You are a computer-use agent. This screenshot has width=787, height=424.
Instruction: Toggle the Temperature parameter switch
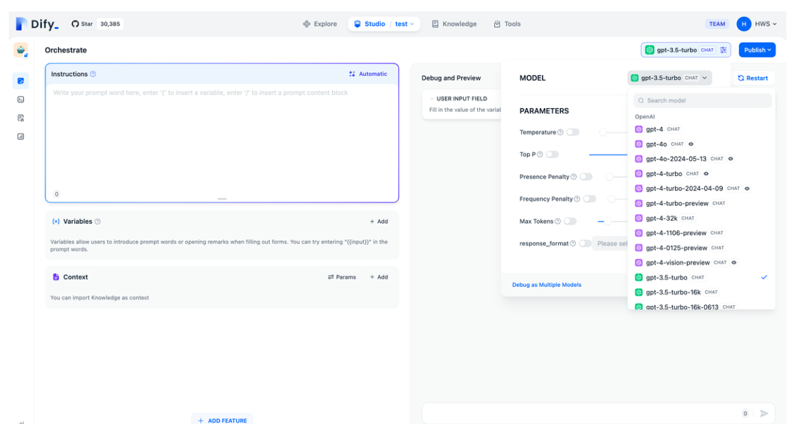pos(572,132)
